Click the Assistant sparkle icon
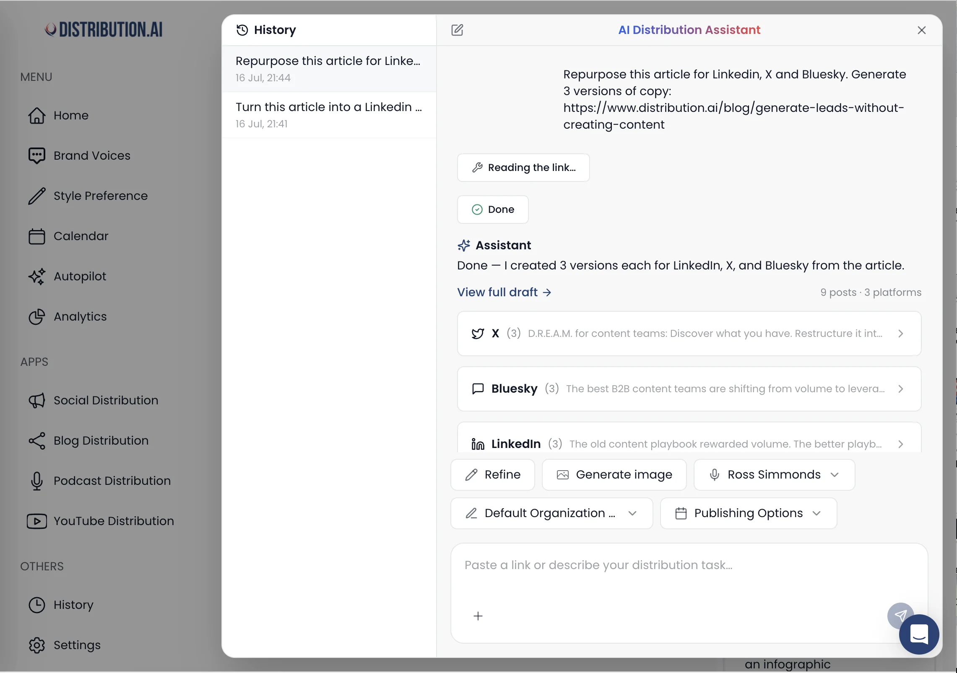Viewport: 957px width, 673px height. (464, 245)
